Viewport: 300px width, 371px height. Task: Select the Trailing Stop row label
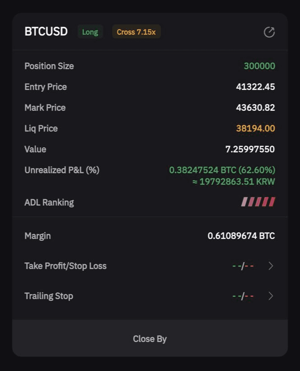point(49,296)
